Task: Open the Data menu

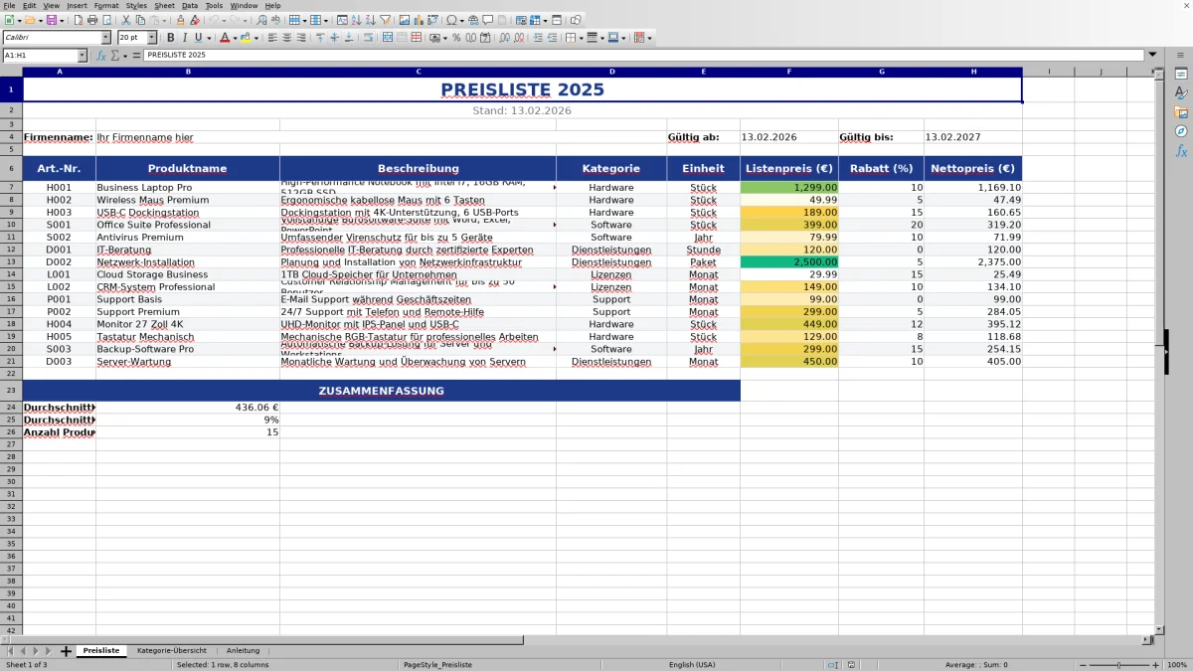Action: click(x=189, y=5)
